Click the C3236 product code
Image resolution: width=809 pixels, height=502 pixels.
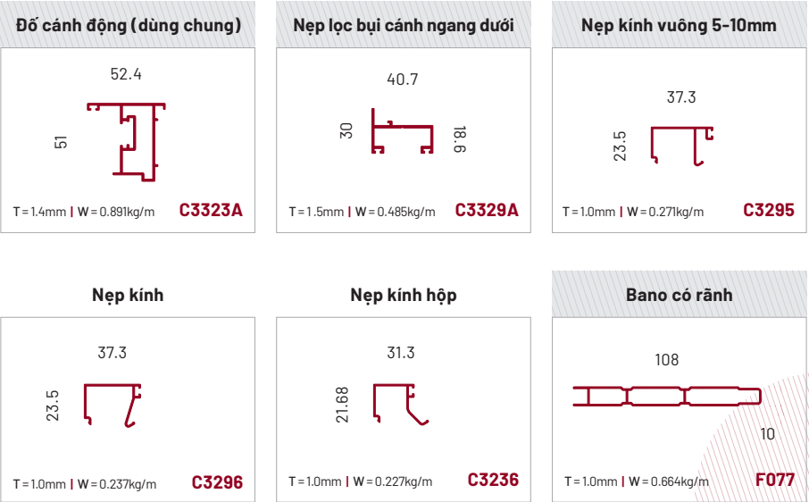point(493,480)
